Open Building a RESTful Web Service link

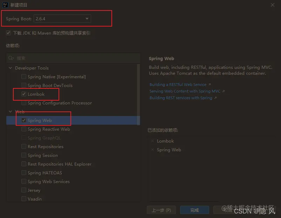(178, 85)
